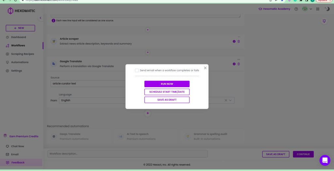This screenshot has height=171, width=334.
Task: Expand the target language dropdown arrow
Action: tap(230, 100)
